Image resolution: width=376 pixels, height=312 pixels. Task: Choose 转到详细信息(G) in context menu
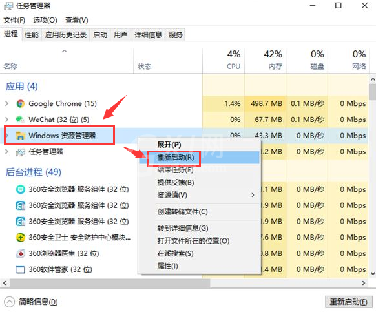pyautogui.click(x=199, y=228)
